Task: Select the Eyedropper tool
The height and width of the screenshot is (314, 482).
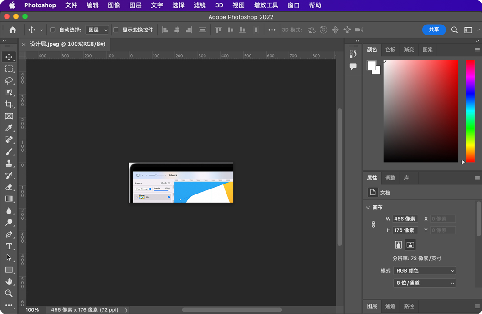Action: pos(9,128)
